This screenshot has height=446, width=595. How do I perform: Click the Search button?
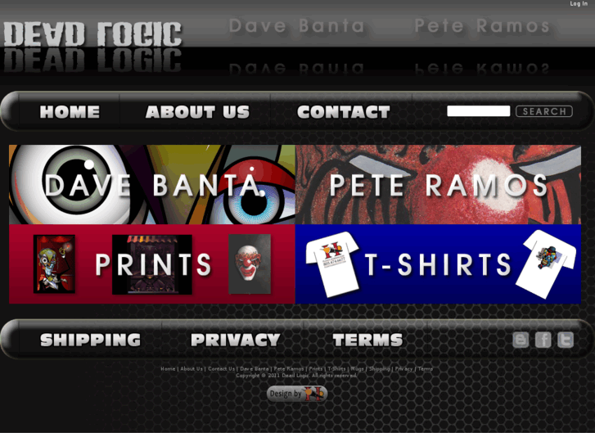544,111
